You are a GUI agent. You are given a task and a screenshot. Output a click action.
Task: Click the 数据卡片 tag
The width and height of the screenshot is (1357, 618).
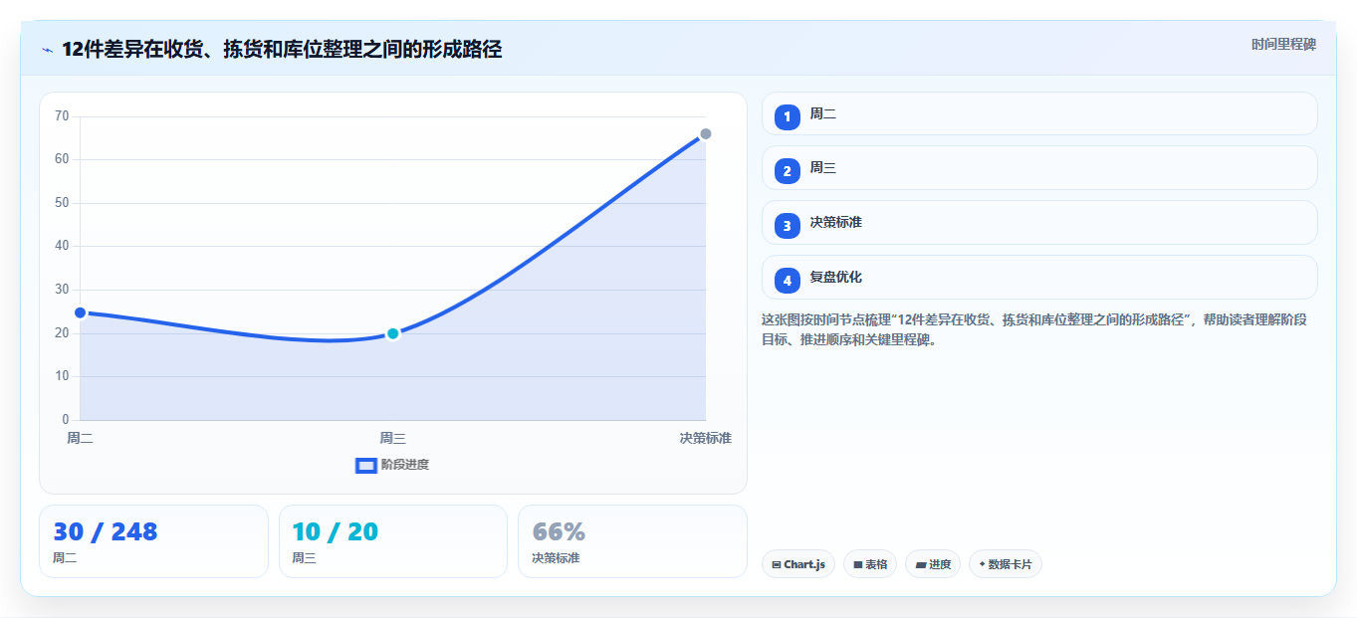pyautogui.click(x=1006, y=564)
